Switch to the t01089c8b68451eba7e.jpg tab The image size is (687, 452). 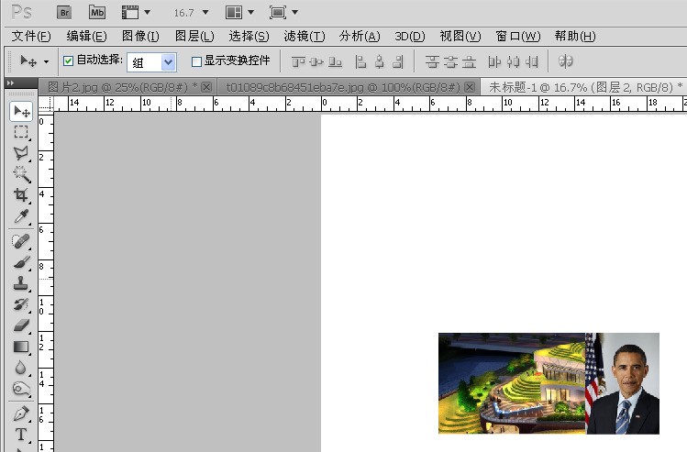pos(343,88)
